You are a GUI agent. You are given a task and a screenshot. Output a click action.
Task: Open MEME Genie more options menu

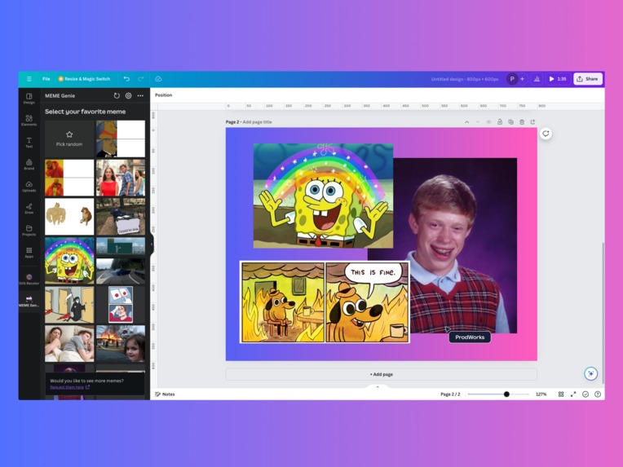[x=140, y=95]
